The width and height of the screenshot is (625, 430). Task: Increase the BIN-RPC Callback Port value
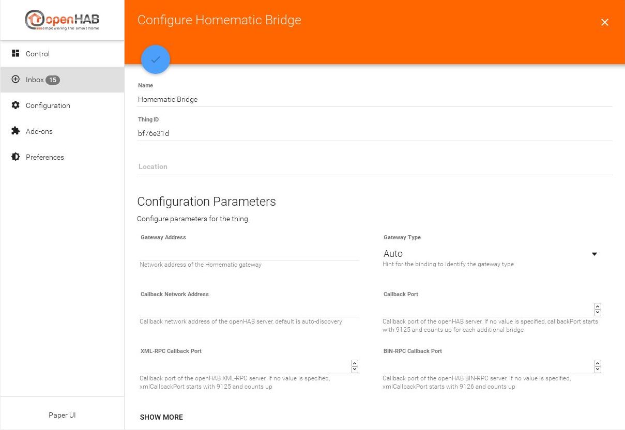(598, 363)
